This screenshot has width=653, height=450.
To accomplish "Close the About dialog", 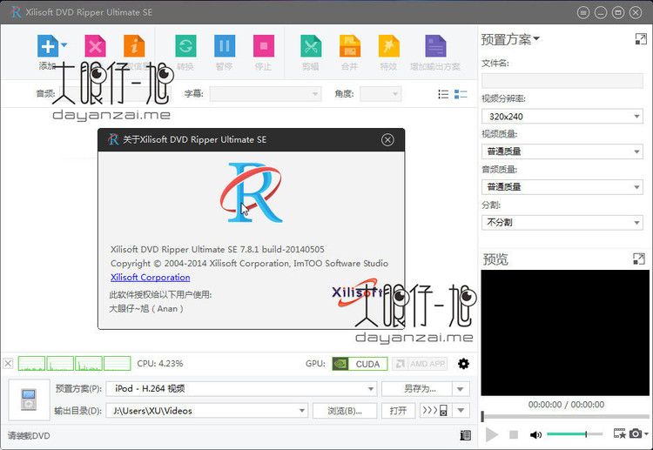I will tap(387, 140).
